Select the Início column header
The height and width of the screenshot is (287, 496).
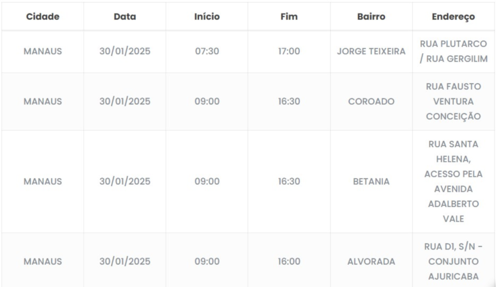[207, 16]
